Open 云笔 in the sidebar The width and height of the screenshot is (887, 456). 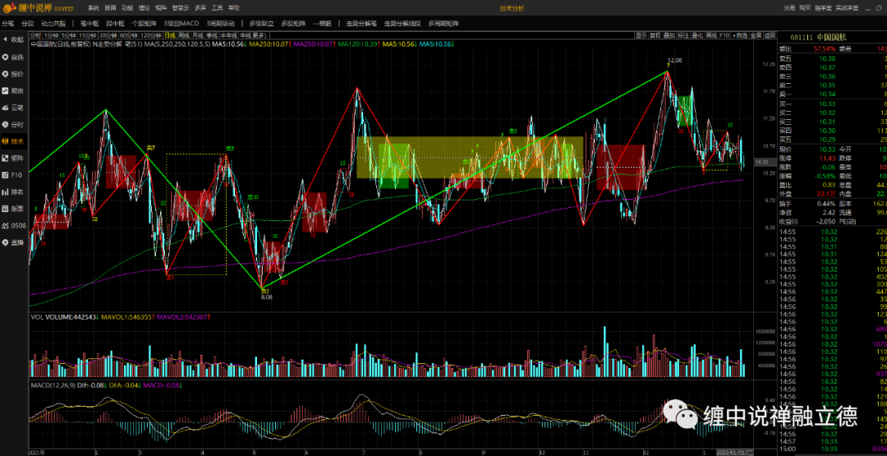pyautogui.click(x=14, y=108)
